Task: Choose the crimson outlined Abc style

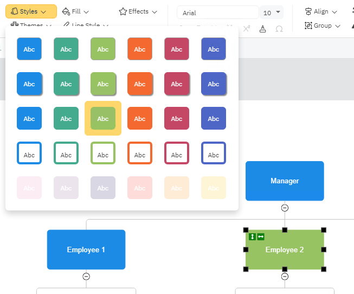Action: click(177, 153)
